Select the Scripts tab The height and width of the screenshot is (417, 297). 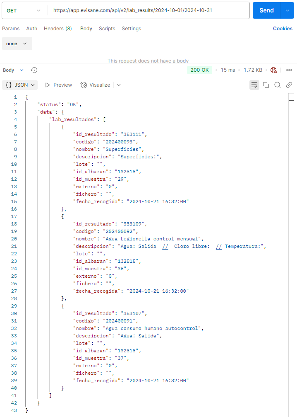pyautogui.click(x=107, y=29)
